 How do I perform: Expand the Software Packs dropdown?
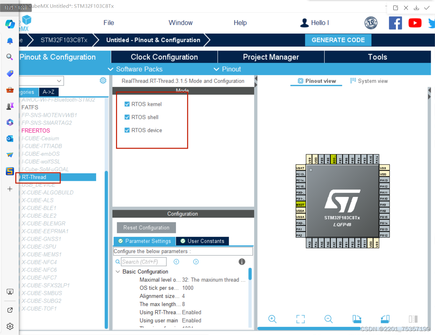(x=135, y=69)
